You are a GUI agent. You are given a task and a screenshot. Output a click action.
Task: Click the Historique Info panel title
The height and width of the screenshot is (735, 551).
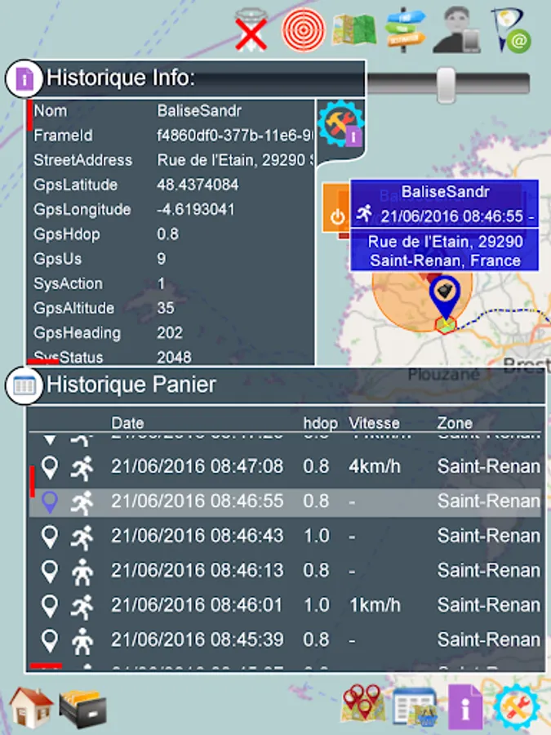121,78
